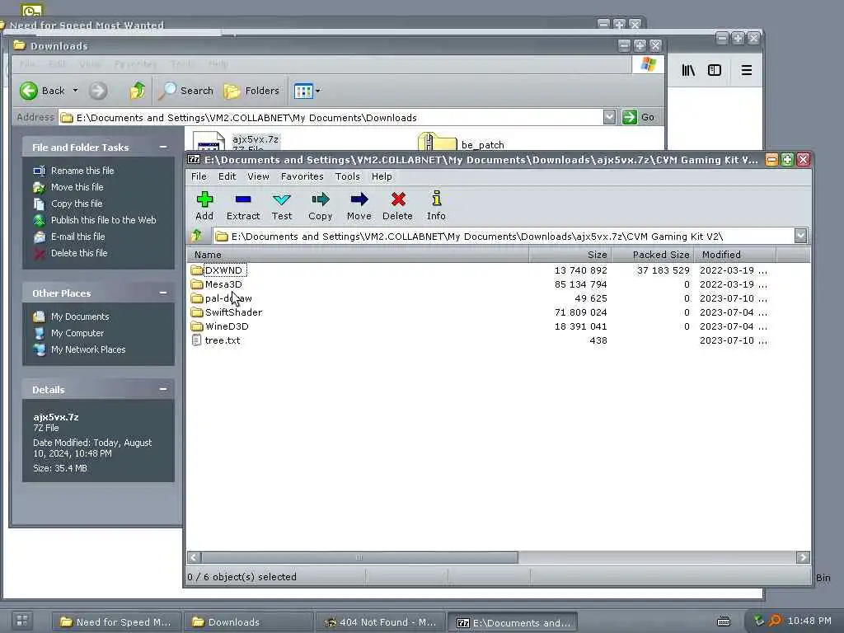Click E-mail this file link
The height and width of the screenshot is (633, 844).
tap(78, 237)
